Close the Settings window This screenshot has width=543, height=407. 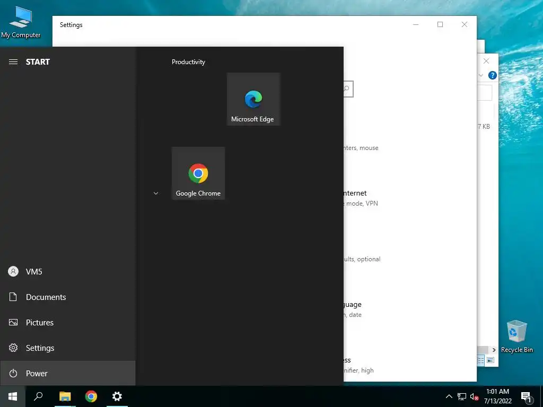pos(465,24)
